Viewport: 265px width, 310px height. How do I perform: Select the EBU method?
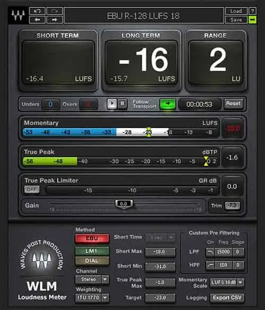click(x=92, y=238)
